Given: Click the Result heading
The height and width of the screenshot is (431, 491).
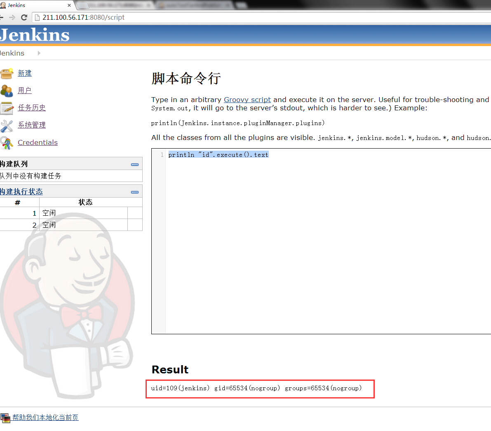Looking at the screenshot, I should pos(170,370).
